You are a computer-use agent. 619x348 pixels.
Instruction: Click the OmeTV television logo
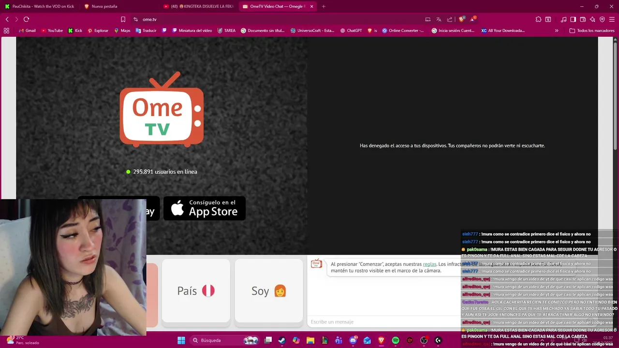162,109
